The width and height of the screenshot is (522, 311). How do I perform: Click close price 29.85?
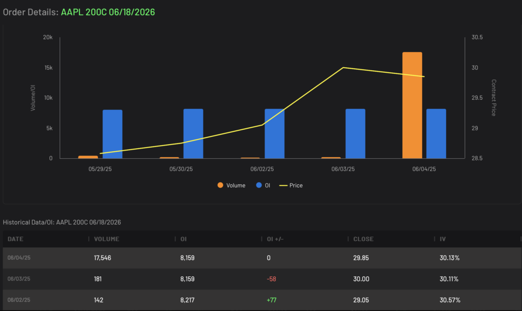[x=361, y=258]
